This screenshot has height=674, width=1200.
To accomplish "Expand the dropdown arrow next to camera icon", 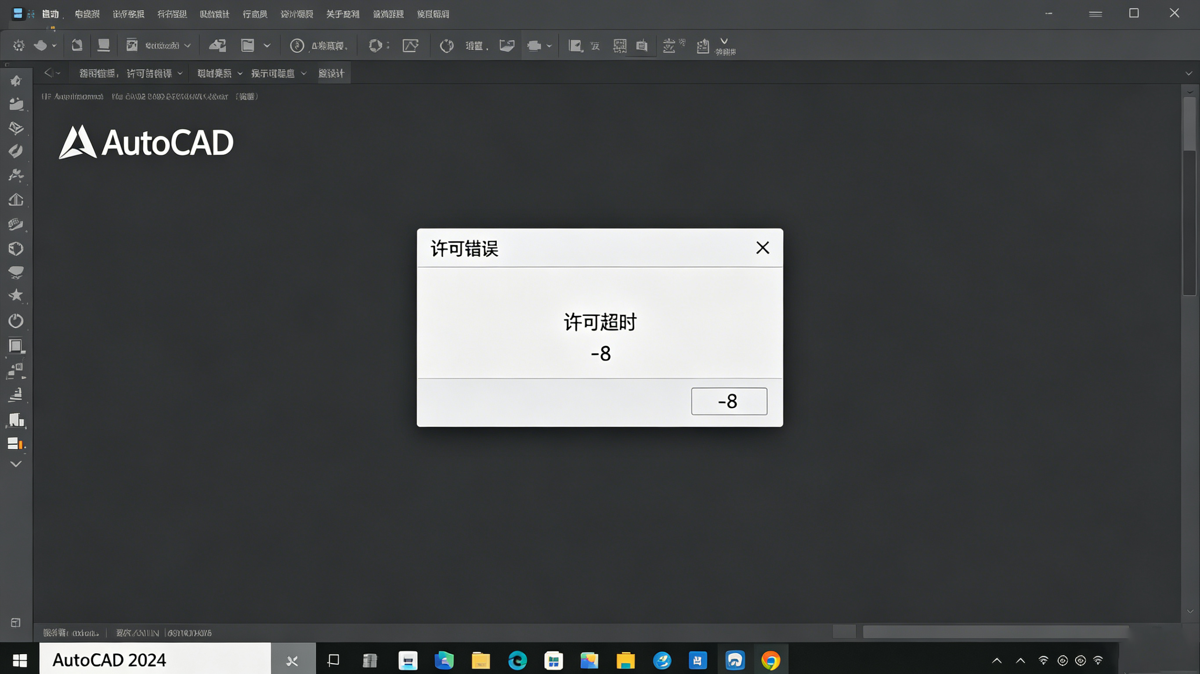I will (549, 46).
